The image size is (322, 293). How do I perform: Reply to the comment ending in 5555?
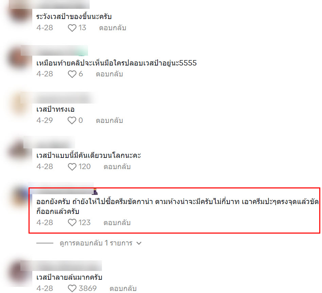click(x=109, y=74)
